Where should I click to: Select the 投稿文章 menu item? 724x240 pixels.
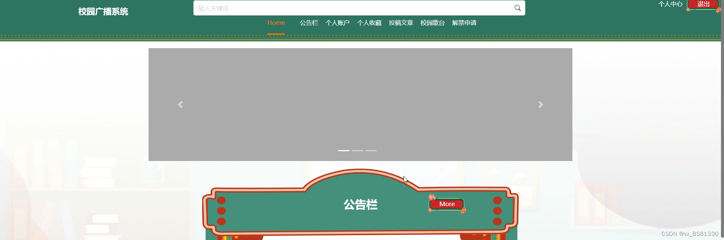(401, 23)
